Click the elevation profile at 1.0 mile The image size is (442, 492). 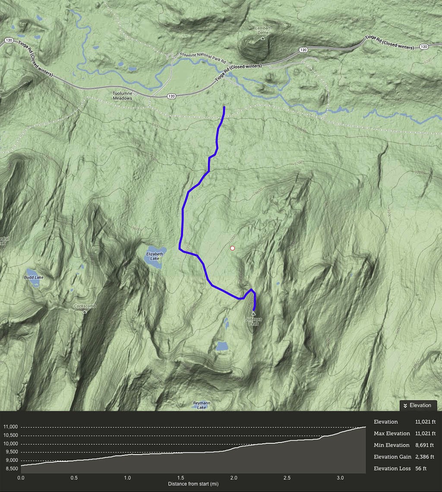127,455
